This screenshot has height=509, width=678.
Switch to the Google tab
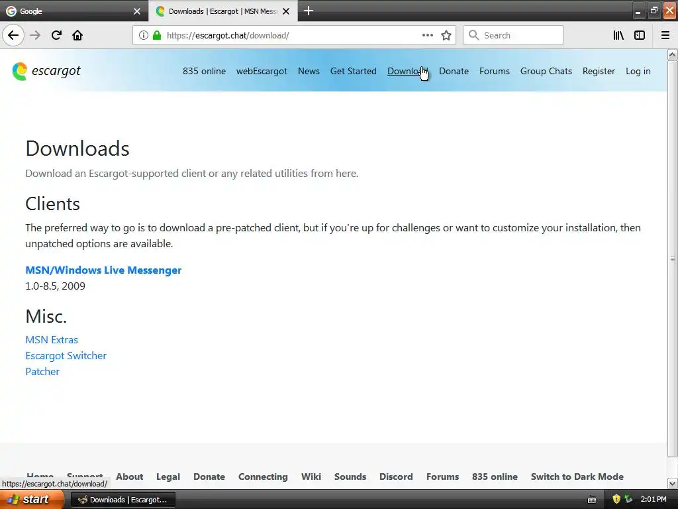click(x=74, y=11)
